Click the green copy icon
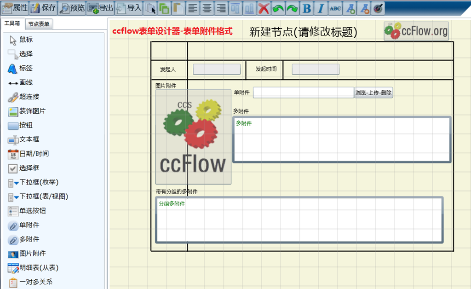 pos(164,8)
